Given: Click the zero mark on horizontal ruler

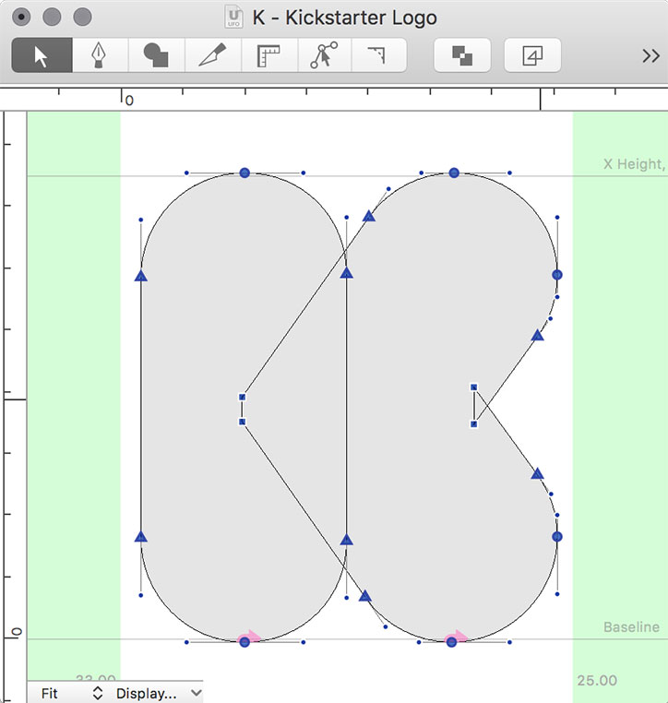Looking at the screenshot, I should pyautogui.click(x=129, y=100).
